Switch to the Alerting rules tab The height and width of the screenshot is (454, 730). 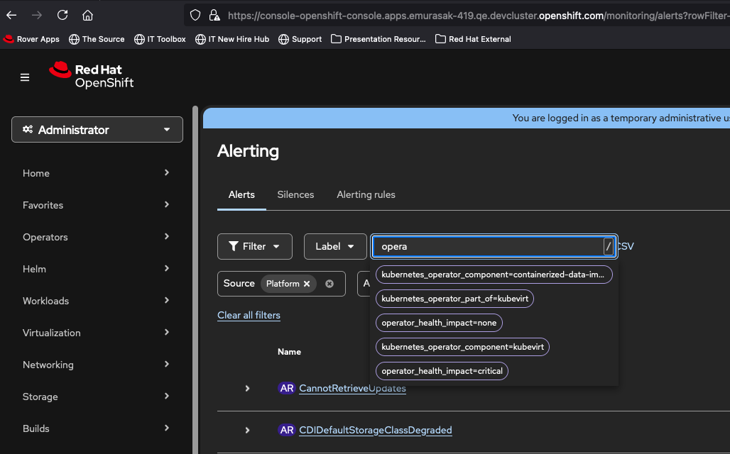point(366,194)
